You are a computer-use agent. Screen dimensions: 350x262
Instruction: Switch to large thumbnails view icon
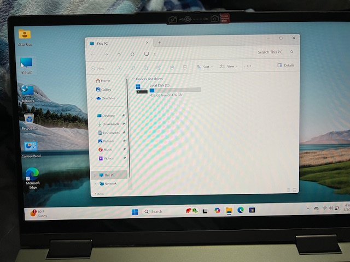294,190
